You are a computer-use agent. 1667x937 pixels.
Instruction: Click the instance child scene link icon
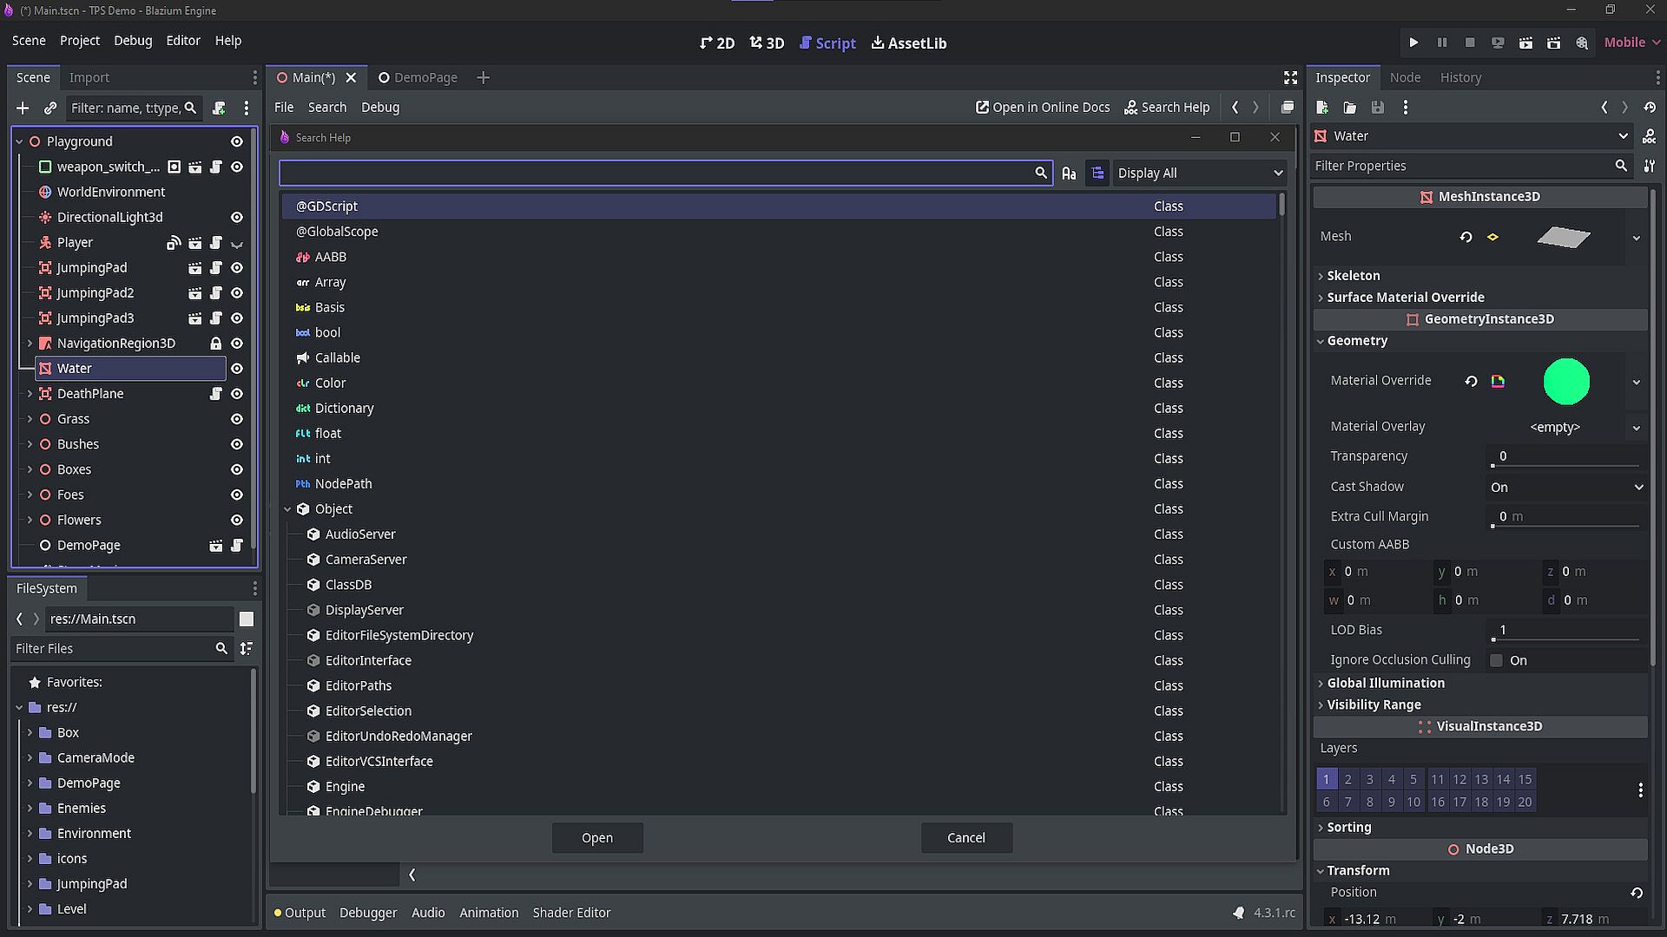50,108
